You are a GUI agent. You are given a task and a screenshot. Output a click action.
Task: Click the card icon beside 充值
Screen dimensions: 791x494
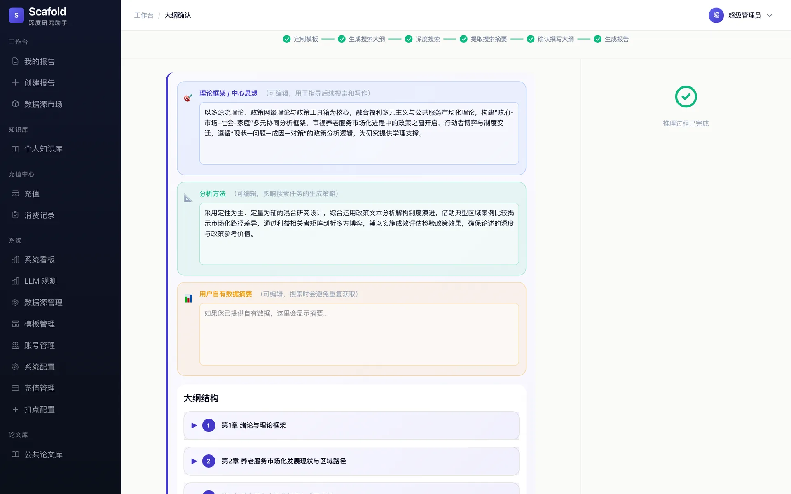tap(15, 193)
